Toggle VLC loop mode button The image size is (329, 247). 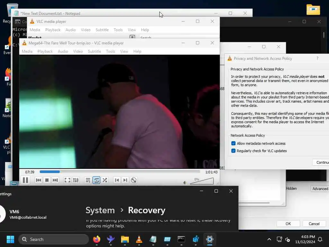pyautogui.click(x=96, y=180)
